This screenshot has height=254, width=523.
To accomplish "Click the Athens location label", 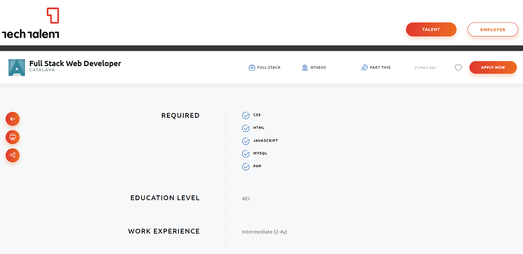I will coord(318,67).
